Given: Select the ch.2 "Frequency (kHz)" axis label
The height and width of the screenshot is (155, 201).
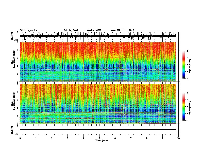Looking at the screenshot, I should point(14,101).
